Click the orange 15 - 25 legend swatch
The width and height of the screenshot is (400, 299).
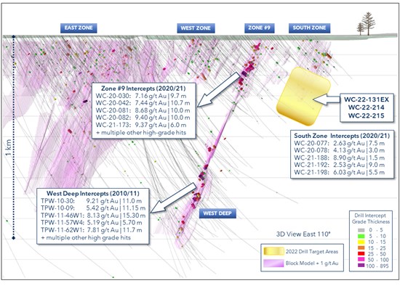coord(361,248)
